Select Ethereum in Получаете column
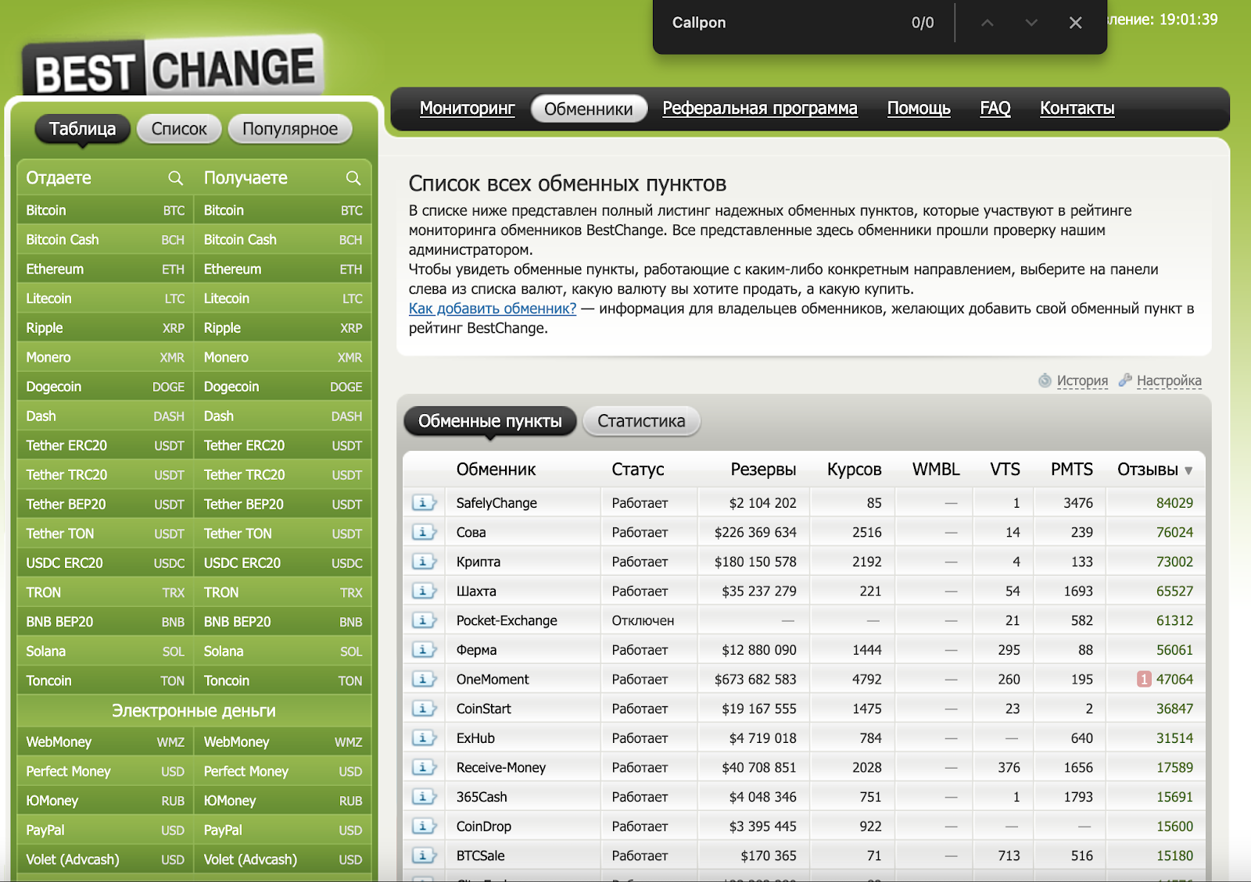Viewport: 1251px width, 882px height. coord(282,269)
